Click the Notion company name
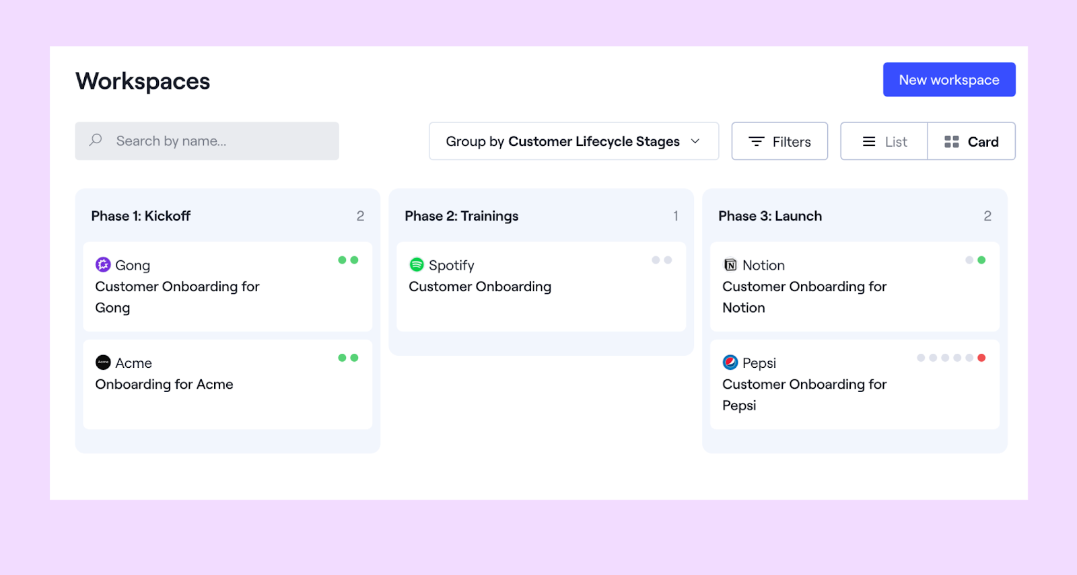1077x575 pixels. pyautogui.click(x=763, y=265)
